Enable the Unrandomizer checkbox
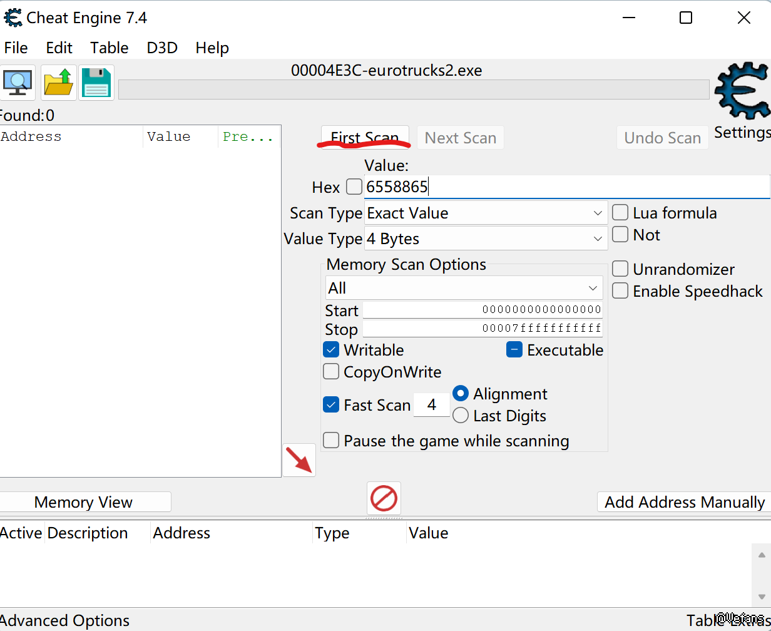 tap(620, 269)
